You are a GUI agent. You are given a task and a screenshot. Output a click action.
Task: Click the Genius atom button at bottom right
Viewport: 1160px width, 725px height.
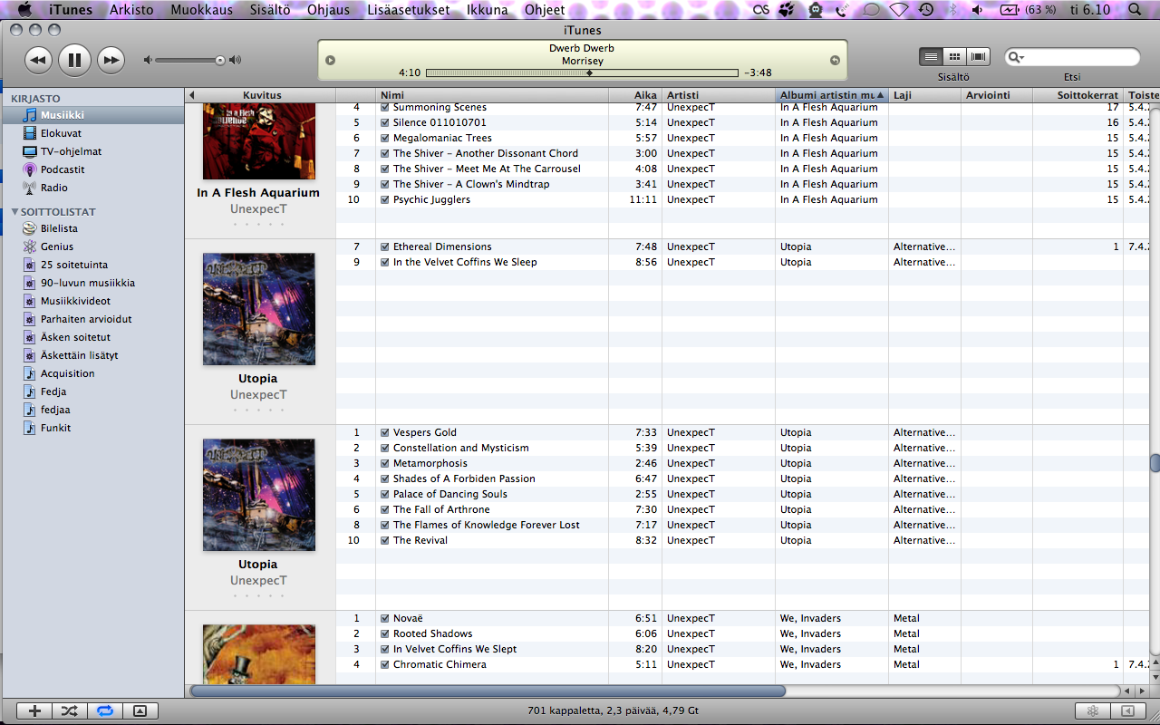click(x=1093, y=711)
